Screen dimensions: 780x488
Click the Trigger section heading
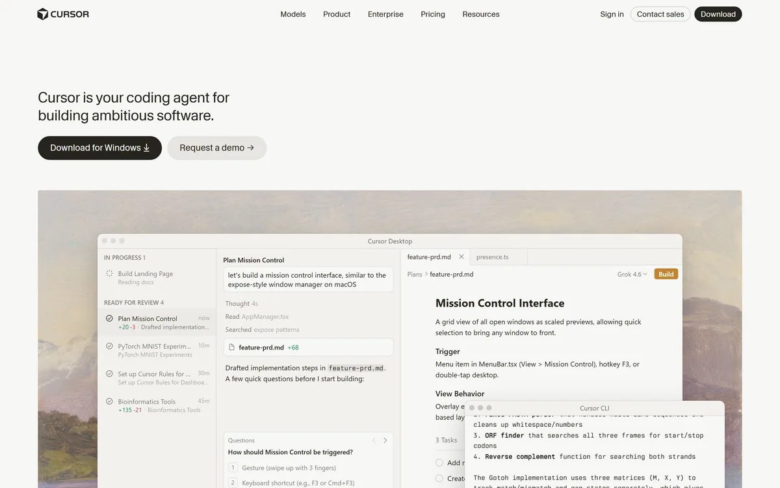(448, 351)
